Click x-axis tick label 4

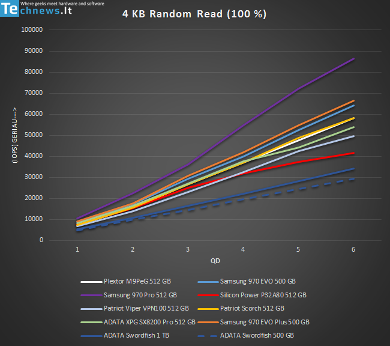click(x=243, y=249)
